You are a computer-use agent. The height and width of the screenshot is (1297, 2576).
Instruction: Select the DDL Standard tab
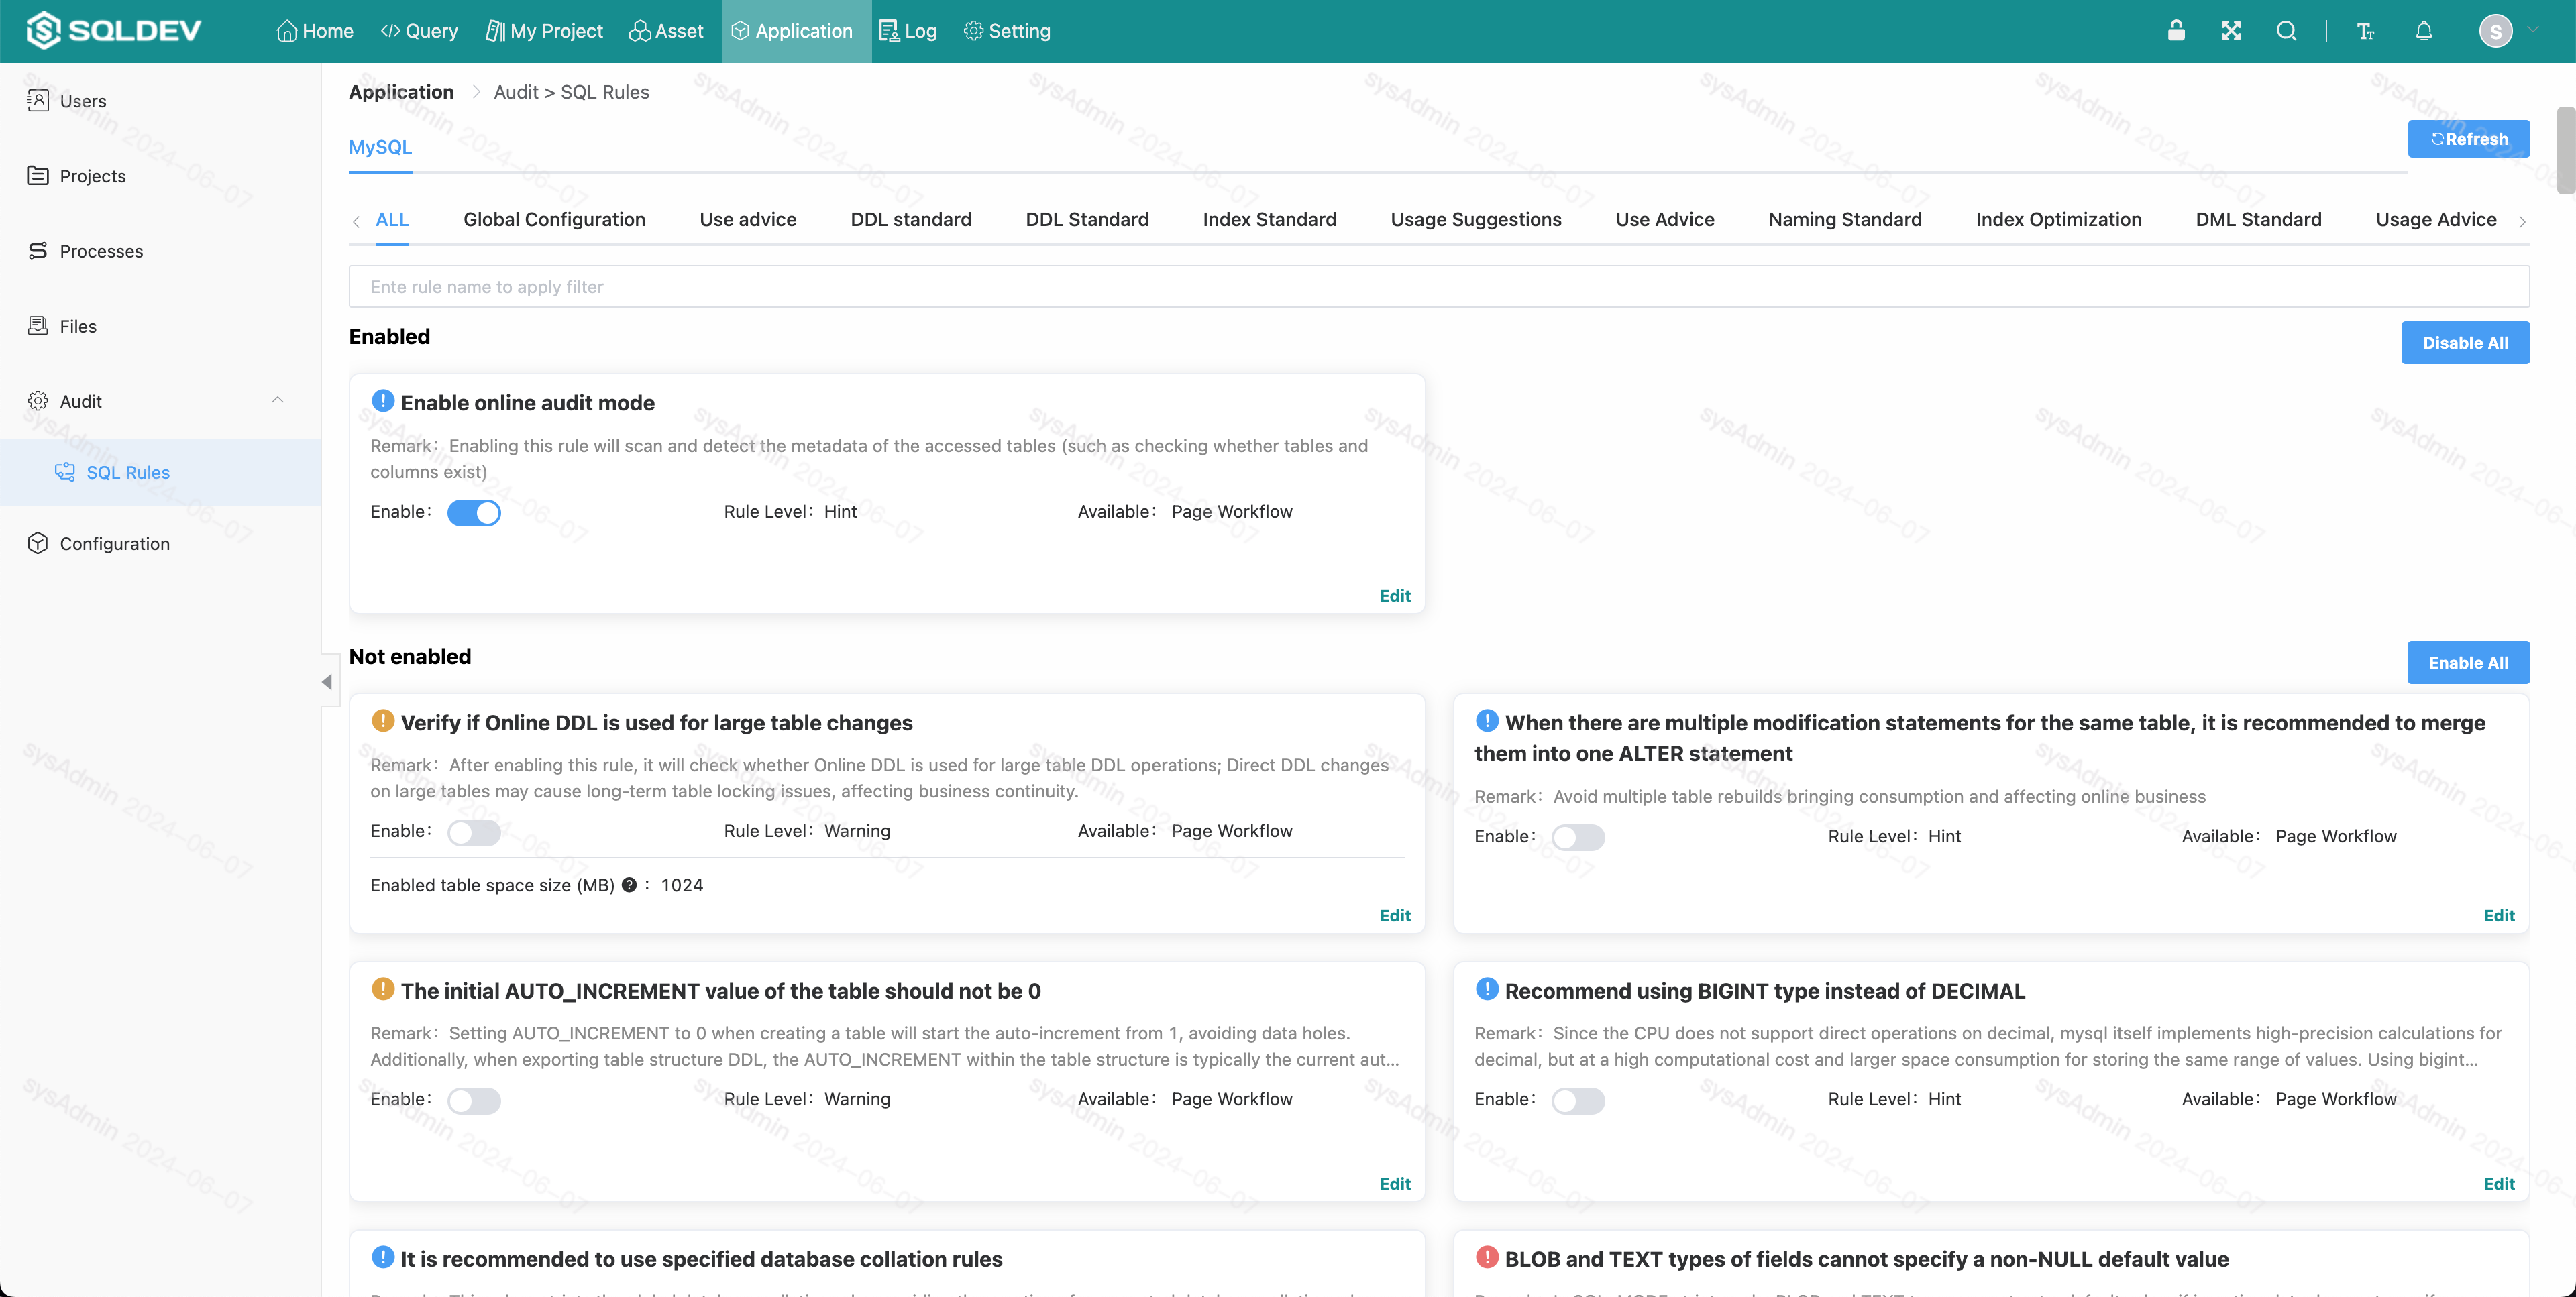click(x=1087, y=219)
